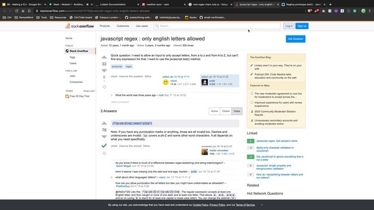Click add a comment under question

(120, 102)
